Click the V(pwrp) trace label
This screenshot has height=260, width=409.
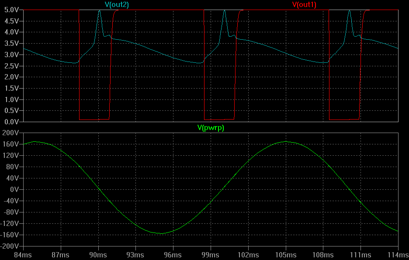click(x=211, y=127)
